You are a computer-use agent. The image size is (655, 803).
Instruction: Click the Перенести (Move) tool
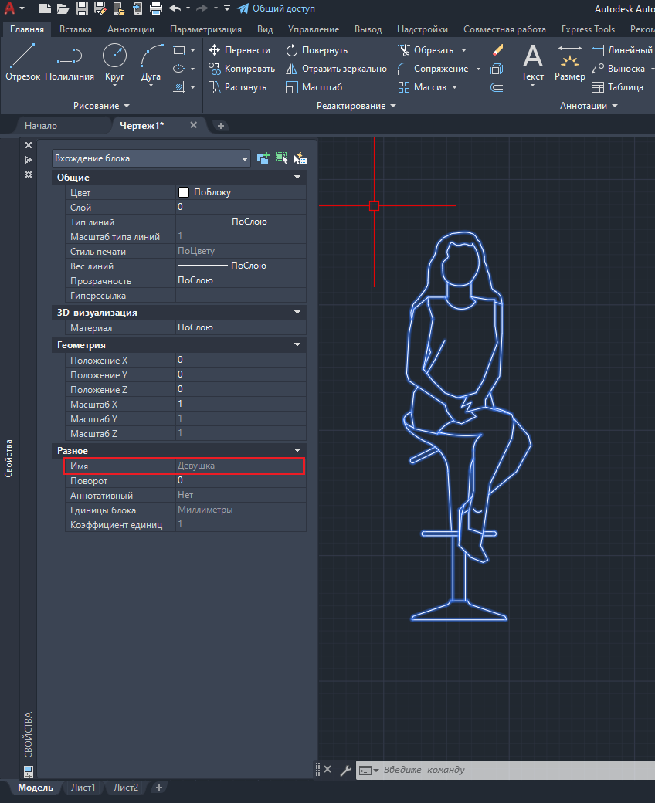click(239, 50)
